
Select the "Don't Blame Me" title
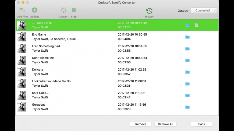pyautogui.click(x=43, y=58)
